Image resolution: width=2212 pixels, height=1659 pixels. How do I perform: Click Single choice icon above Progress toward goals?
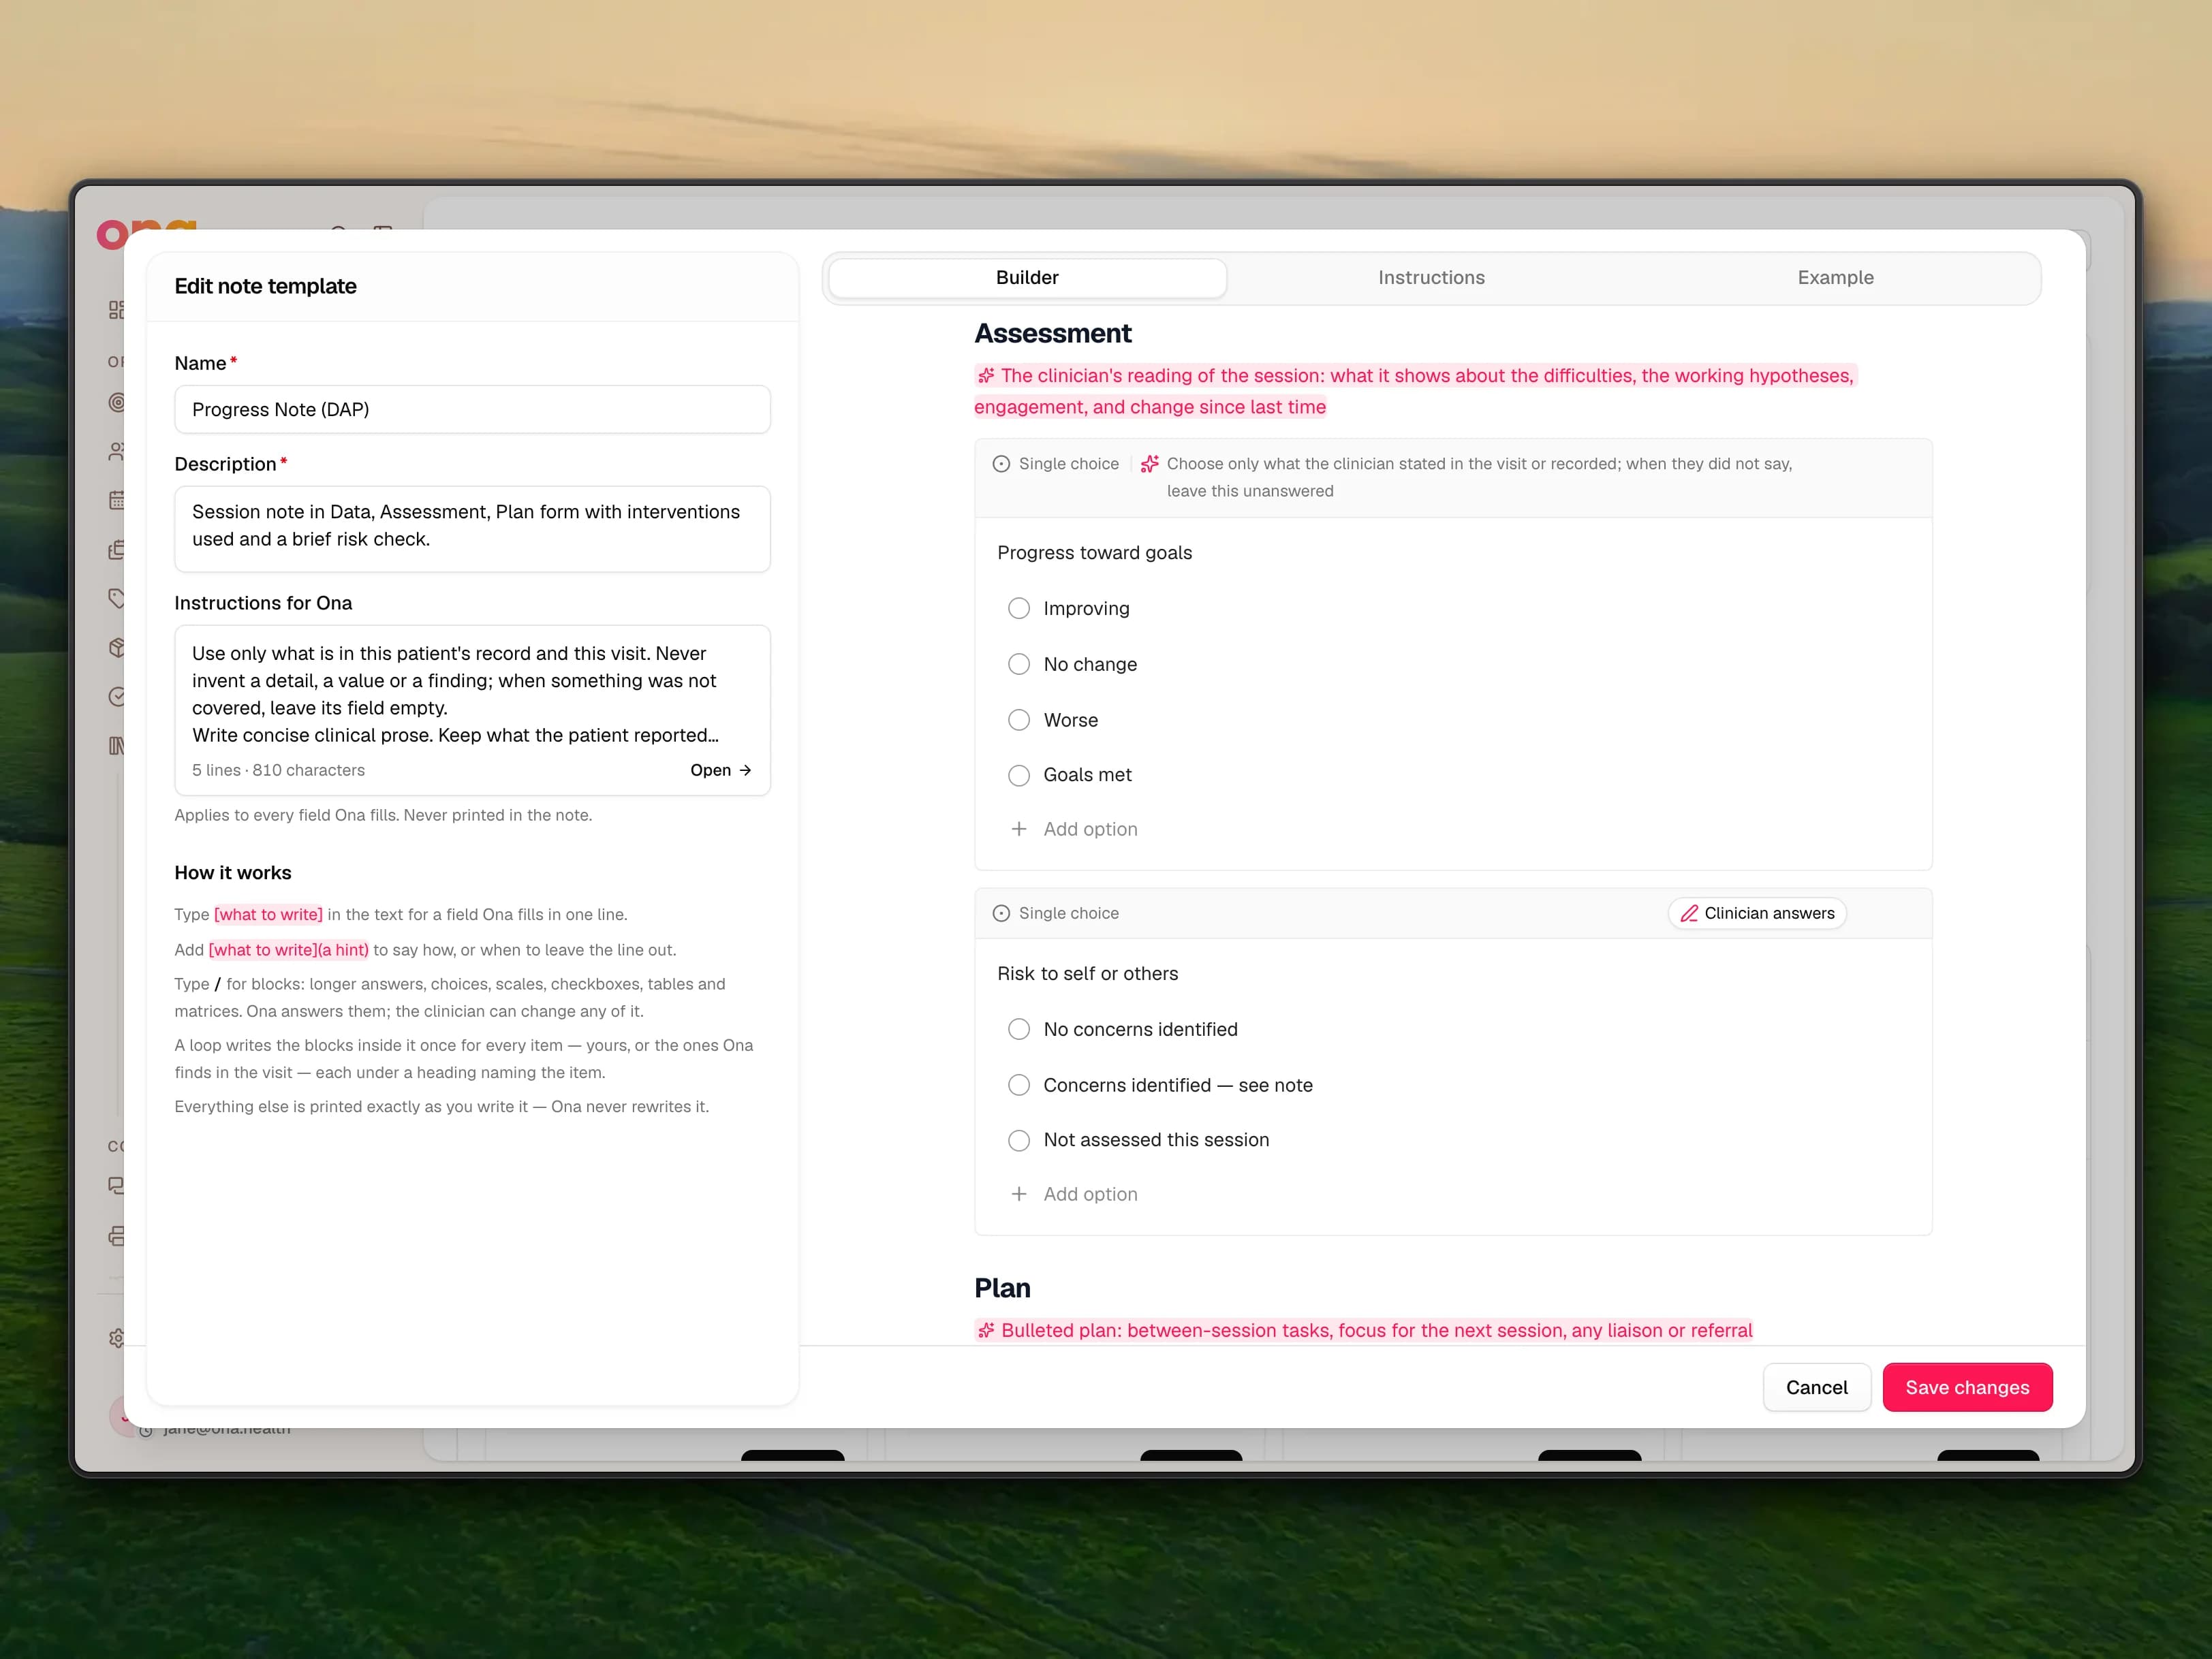(1001, 464)
